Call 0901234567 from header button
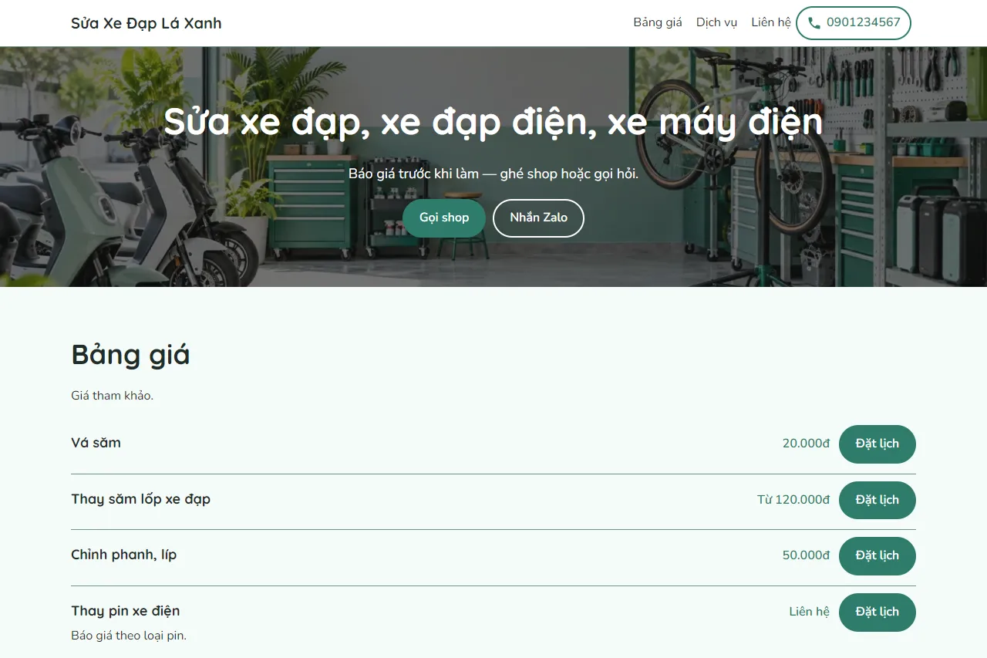This screenshot has width=987, height=658. pos(854,23)
